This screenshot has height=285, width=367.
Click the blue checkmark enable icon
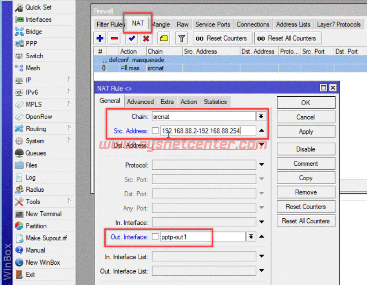(x=131, y=38)
